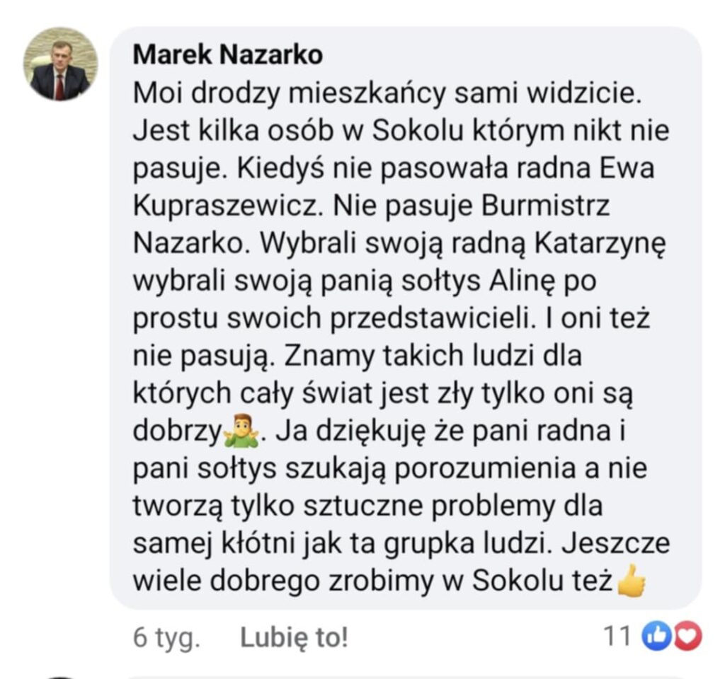
Task: Open Marek Nazarko's profile picture
Action: pos(61,64)
